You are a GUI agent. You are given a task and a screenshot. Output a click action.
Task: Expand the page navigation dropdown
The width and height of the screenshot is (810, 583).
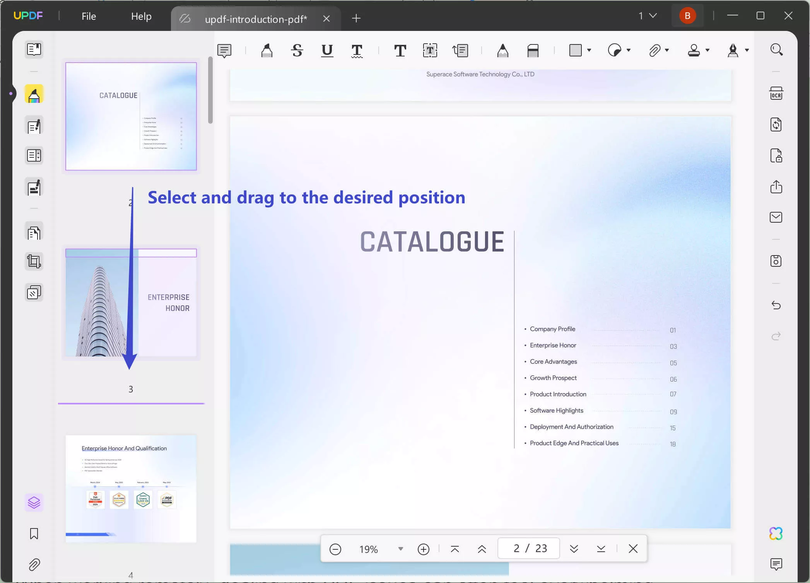[652, 15]
